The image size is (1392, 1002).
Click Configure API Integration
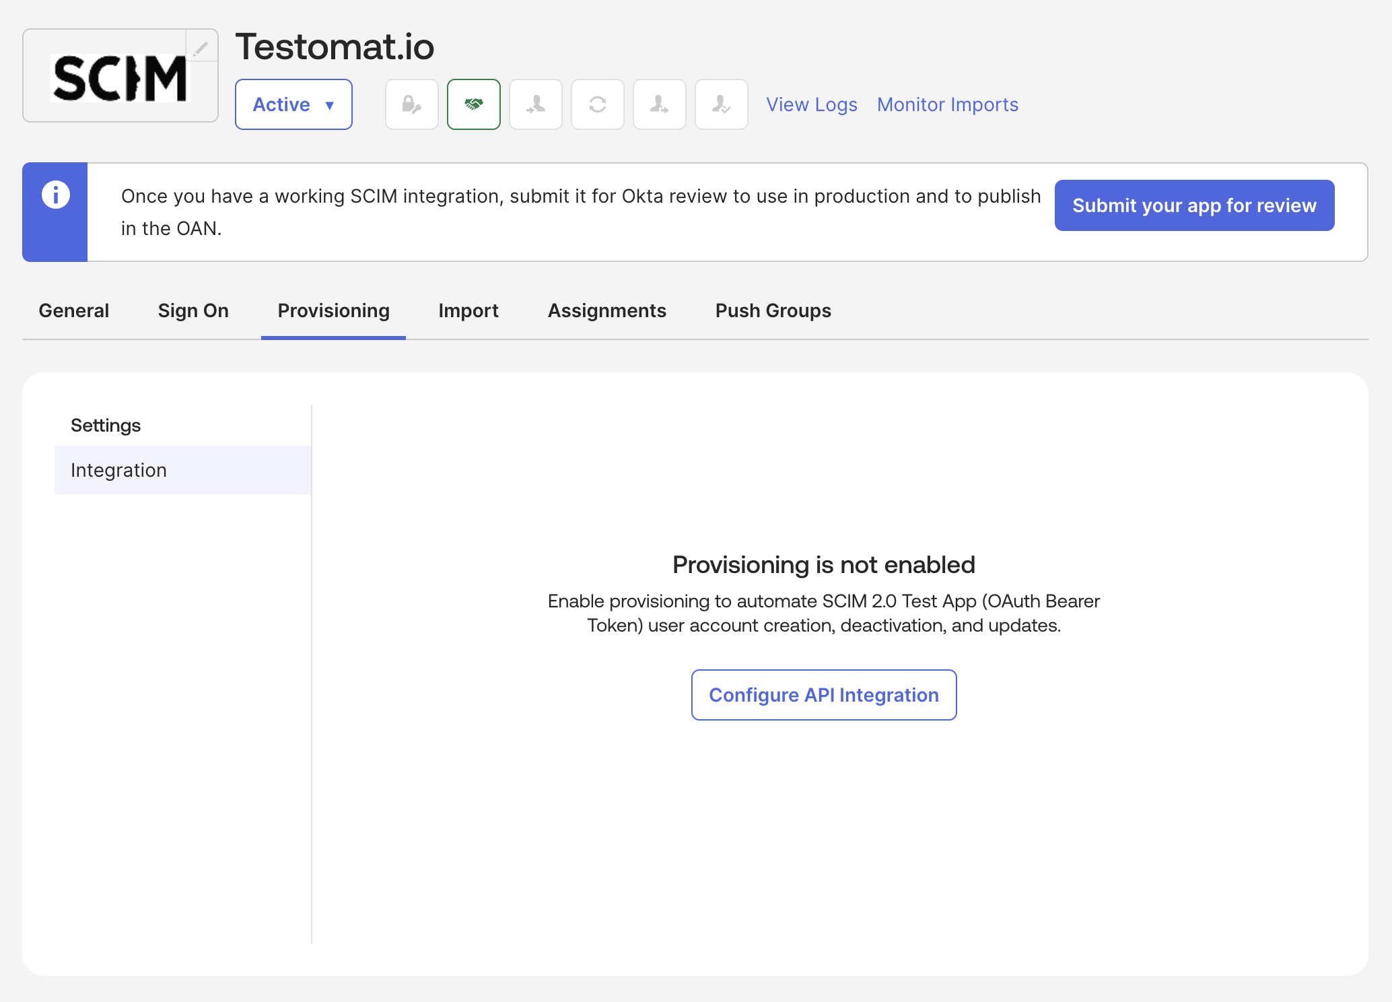tap(824, 695)
